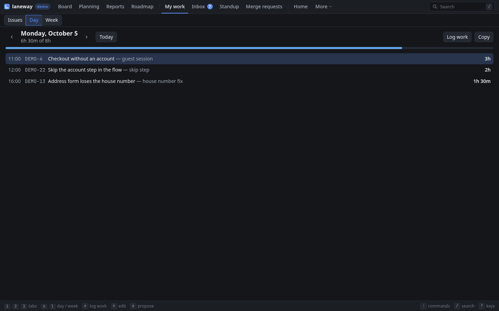Image resolution: width=499 pixels, height=311 pixels.
Task: Select the DEMO-22 issue key
Action: (x=35, y=70)
